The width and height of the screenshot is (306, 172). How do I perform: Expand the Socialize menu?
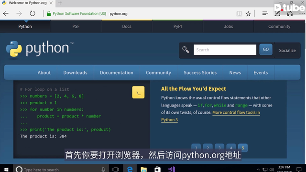287,50
